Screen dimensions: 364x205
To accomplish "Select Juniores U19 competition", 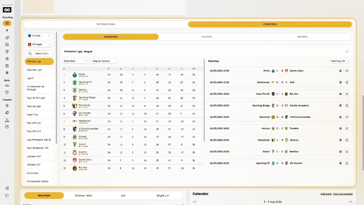I will click(x=39, y=157).
